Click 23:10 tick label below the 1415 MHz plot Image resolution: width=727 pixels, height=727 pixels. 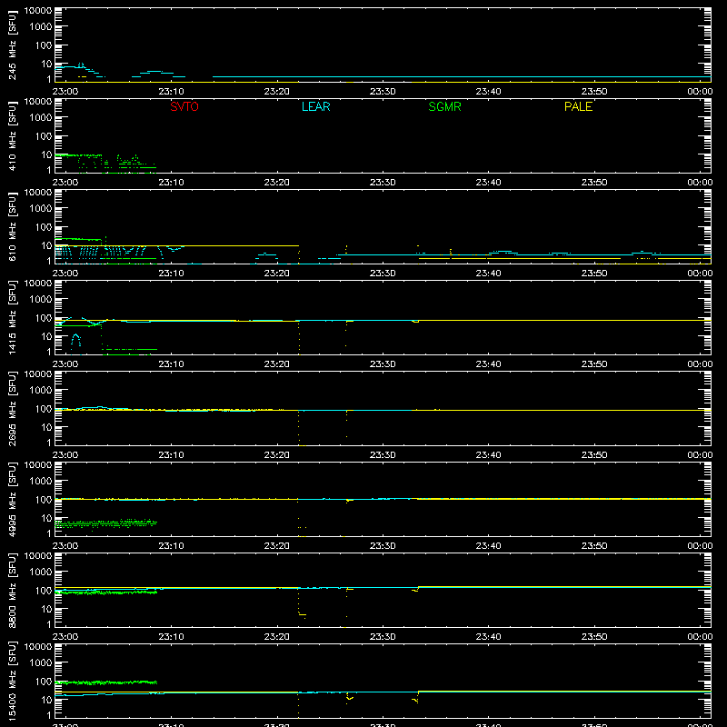(171, 364)
